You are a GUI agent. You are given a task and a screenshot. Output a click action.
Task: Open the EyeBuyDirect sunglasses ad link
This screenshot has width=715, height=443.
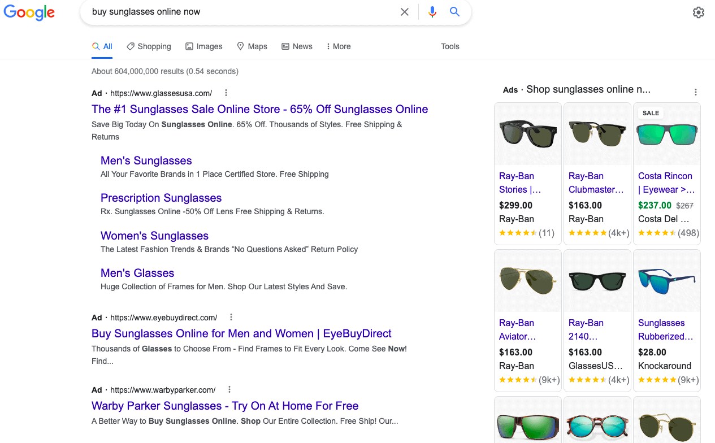pos(242,333)
